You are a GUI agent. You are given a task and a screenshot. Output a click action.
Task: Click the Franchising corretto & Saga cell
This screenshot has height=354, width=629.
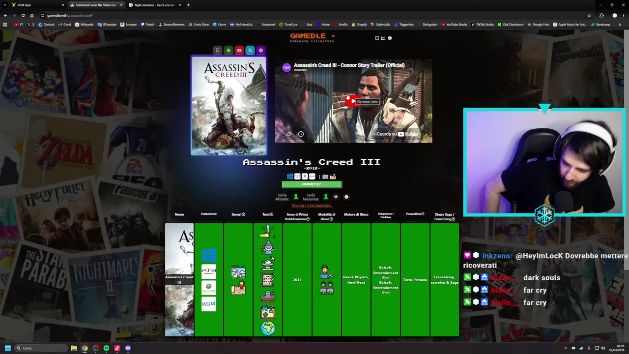point(445,280)
